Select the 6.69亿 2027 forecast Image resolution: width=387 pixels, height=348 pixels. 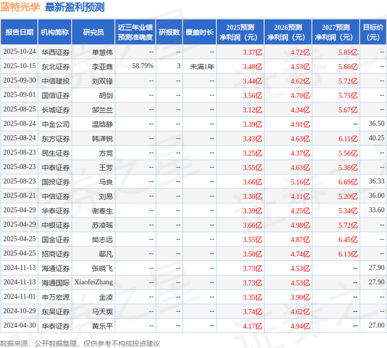[x=348, y=182]
